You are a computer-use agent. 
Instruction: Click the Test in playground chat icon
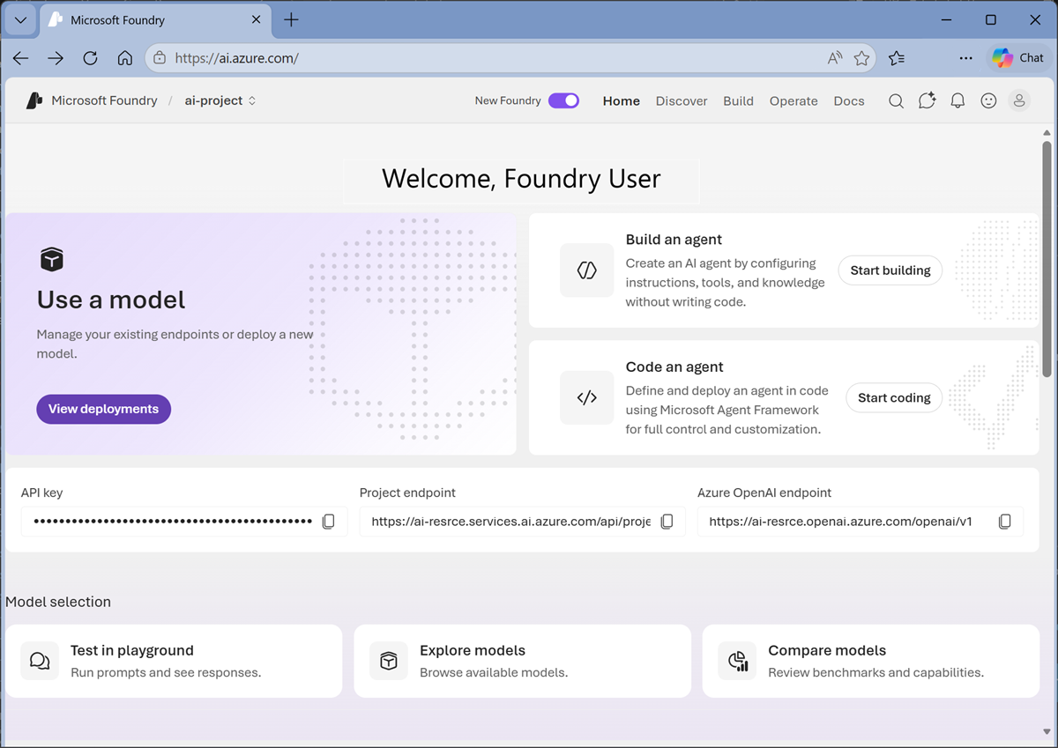(40, 661)
